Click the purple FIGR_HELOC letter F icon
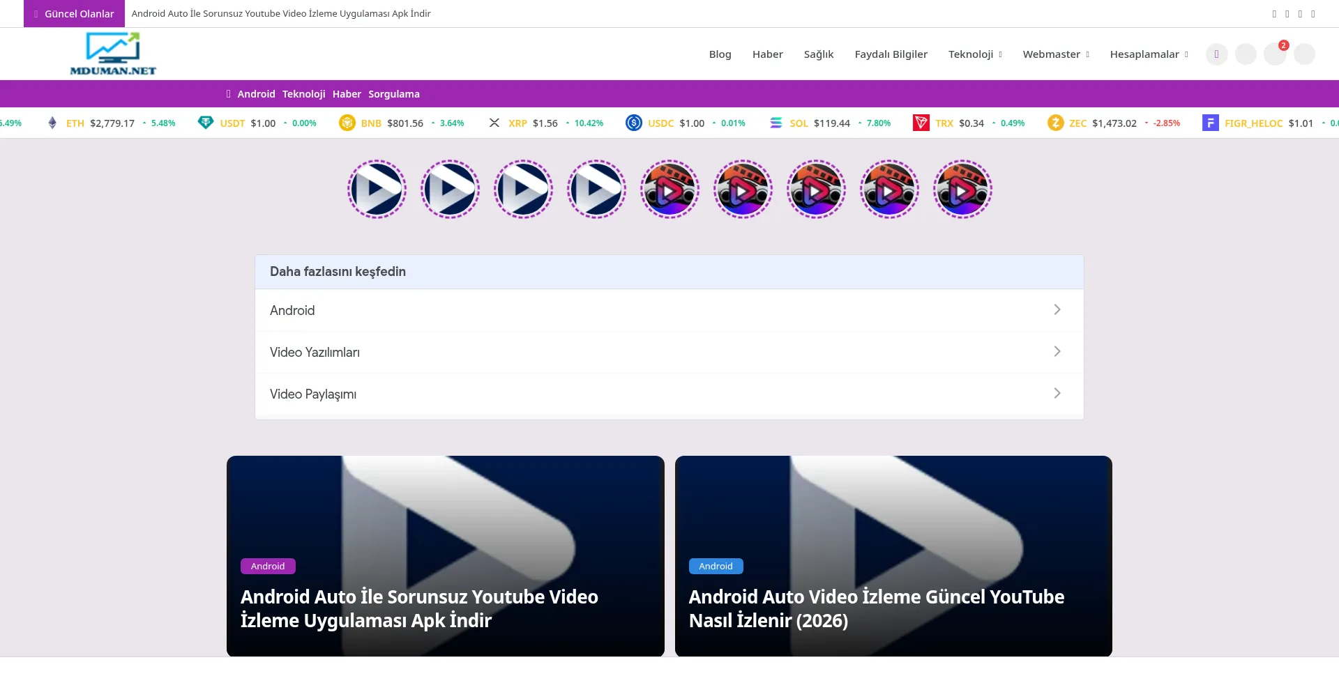 coord(1210,123)
